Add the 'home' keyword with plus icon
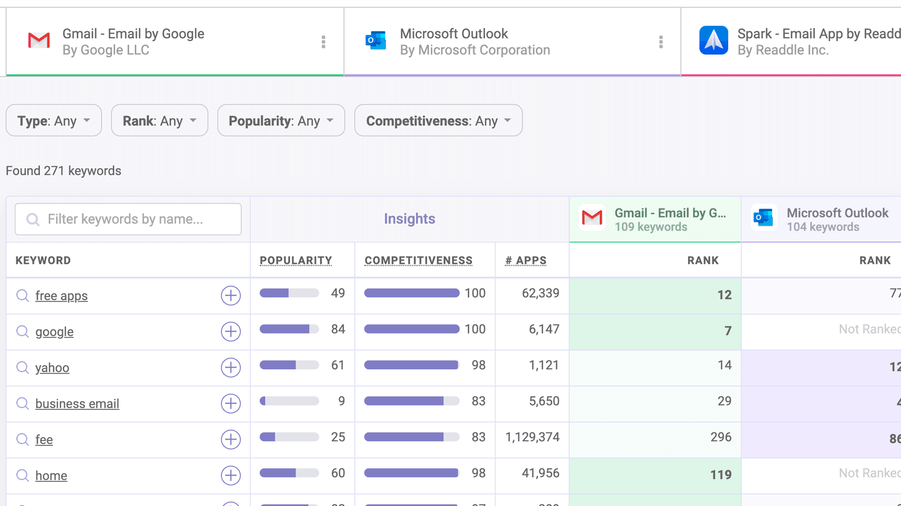 (231, 476)
